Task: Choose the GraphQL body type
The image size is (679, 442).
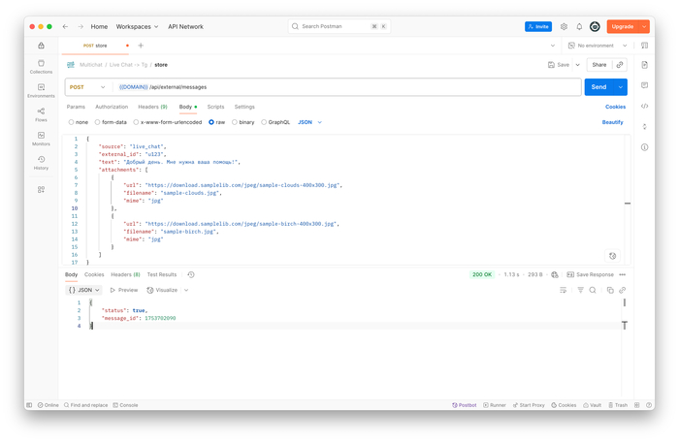Action: (275, 122)
